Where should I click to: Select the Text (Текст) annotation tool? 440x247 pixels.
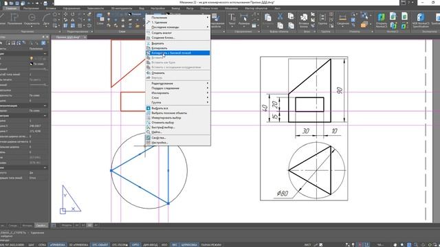tap(232, 19)
